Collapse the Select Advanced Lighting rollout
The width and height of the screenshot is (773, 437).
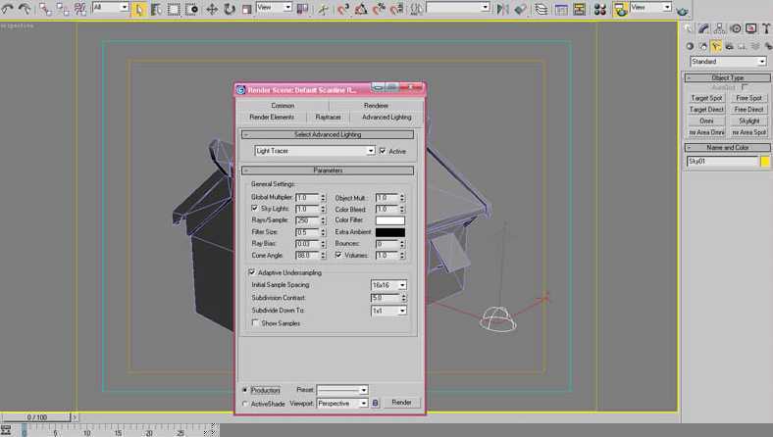(x=328, y=134)
